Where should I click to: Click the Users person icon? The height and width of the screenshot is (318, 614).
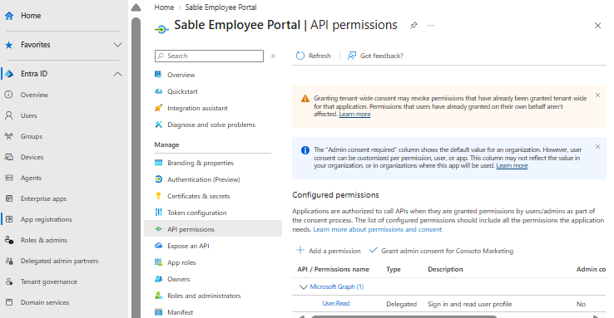point(9,115)
